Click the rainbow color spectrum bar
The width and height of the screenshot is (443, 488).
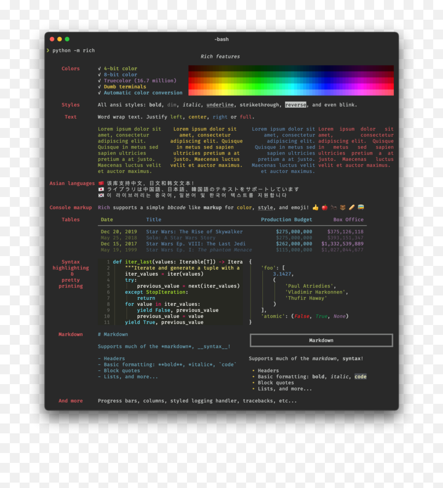[293, 80]
